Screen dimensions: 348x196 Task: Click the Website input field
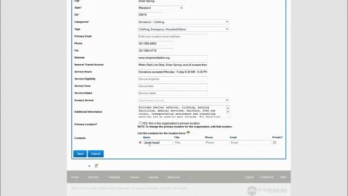(x=172, y=58)
